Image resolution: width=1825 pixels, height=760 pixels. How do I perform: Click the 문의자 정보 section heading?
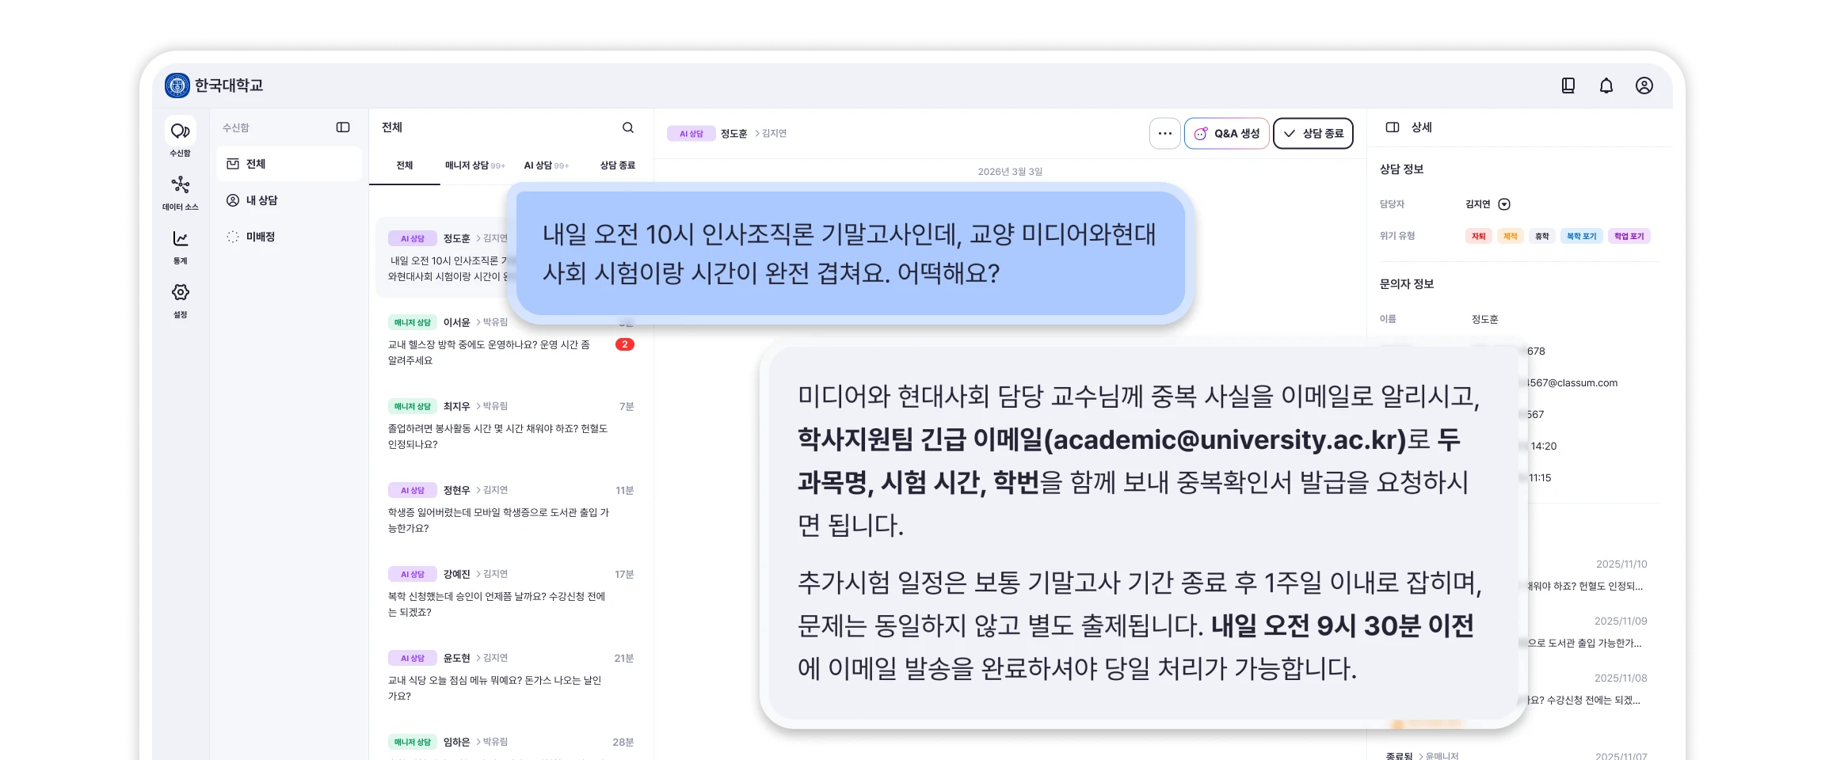(1407, 284)
